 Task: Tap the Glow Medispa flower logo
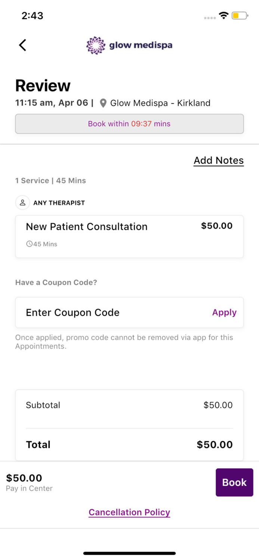point(96,46)
